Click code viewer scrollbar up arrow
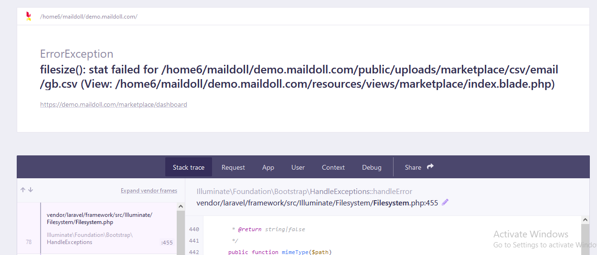This screenshot has height=255, width=597. pyautogui.click(x=586, y=220)
